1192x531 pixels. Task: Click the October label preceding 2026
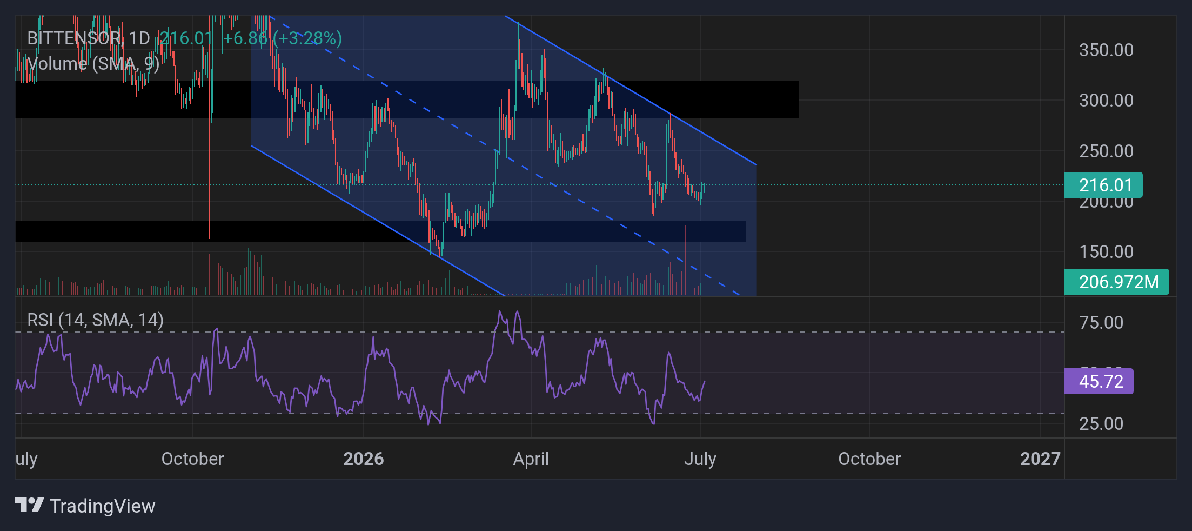point(192,459)
